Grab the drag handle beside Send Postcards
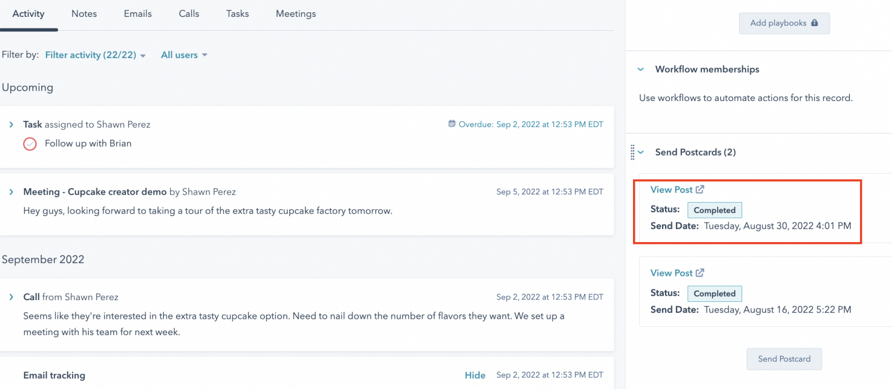The width and height of the screenshot is (892, 389). (x=632, y=152)
